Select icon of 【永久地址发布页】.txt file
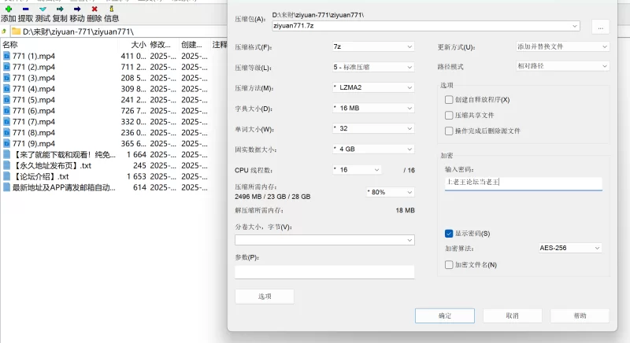 pos(6,165)
